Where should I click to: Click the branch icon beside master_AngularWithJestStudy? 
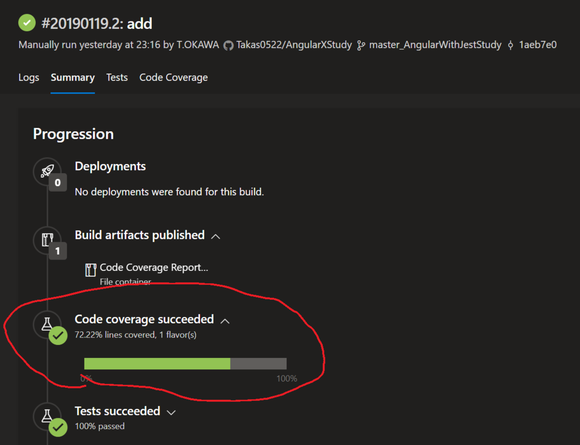pyautogui.click(x=361, y=45)
